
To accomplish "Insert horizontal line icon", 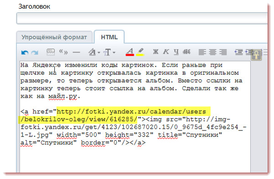I will tap(76, 52).
